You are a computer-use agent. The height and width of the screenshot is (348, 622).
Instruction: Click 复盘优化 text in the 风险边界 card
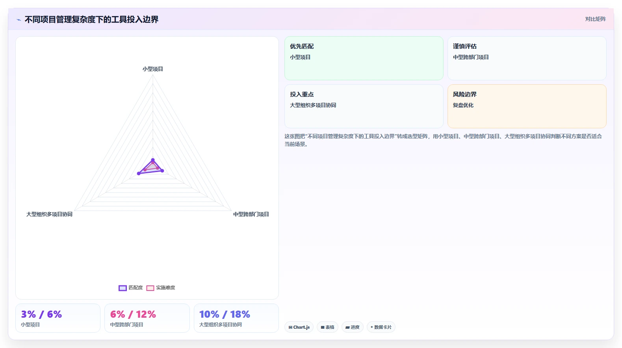(x=463, y=105)
